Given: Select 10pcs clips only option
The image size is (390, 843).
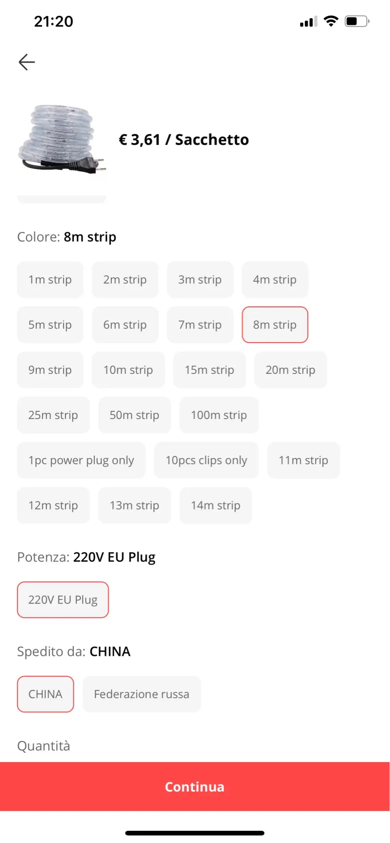Looking at the screenshot, I should 206,460.
